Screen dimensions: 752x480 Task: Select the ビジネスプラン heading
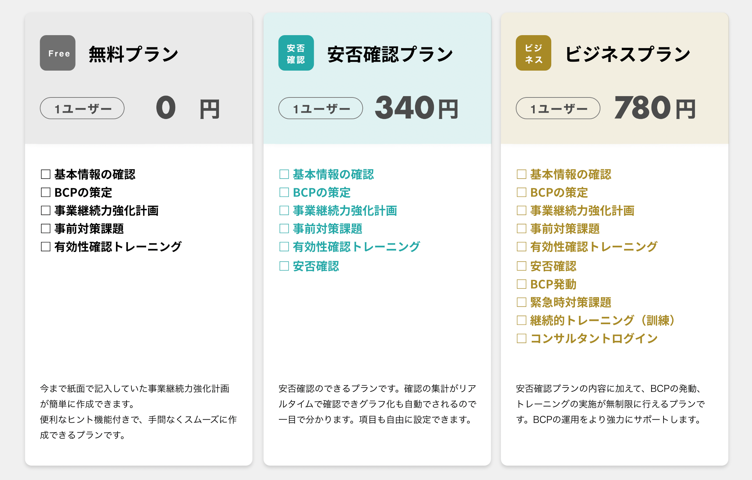pos(627,54)
